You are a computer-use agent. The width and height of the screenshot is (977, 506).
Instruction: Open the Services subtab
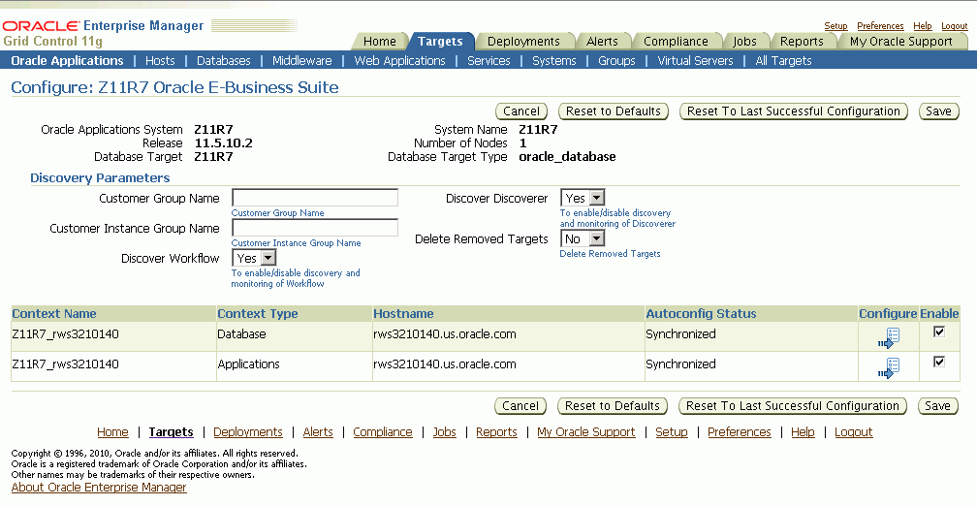coord(488,60)
